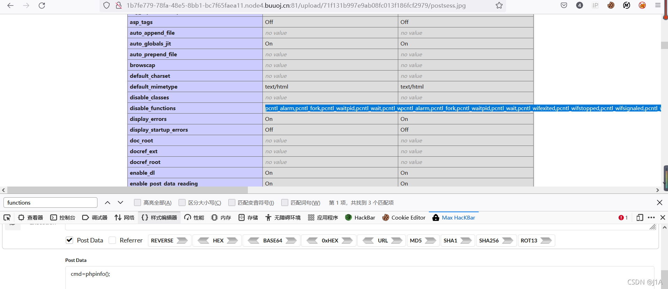Click the horizontal page scrollbar thumb
668x289 pixels.
(127, 190)
